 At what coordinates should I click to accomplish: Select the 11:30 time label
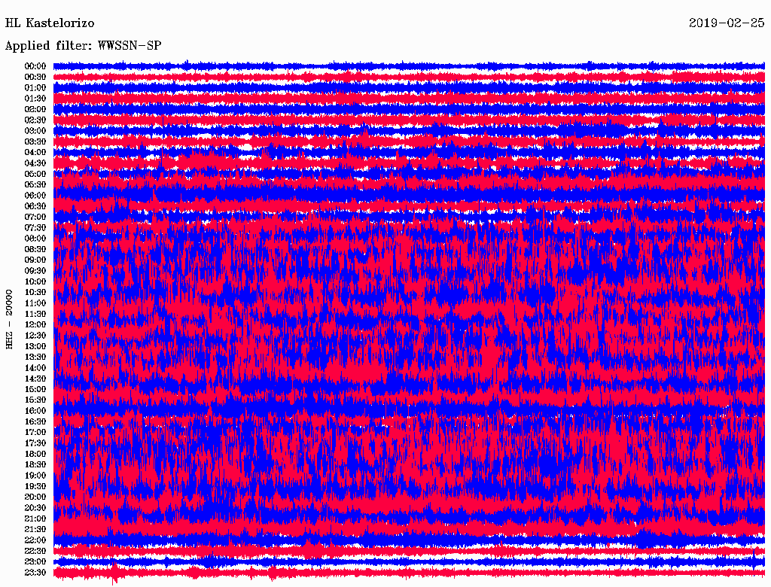coord(35,314)
